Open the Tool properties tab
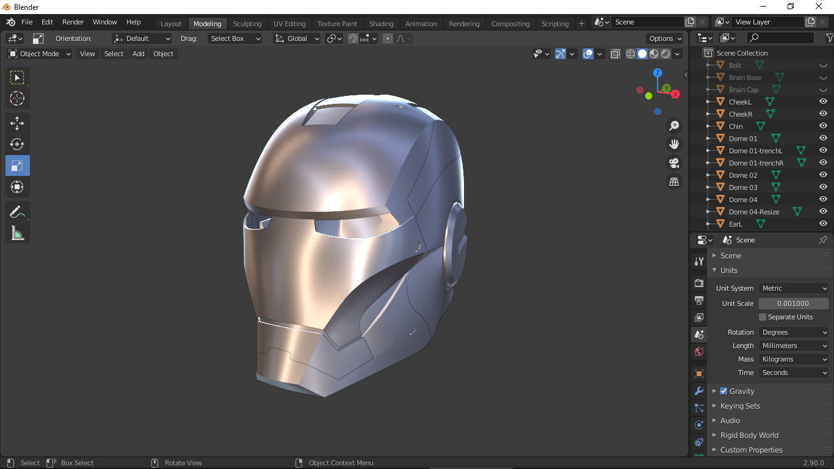Image resolution: width=834 pixels, height=469 pixels. coord(699,261)
